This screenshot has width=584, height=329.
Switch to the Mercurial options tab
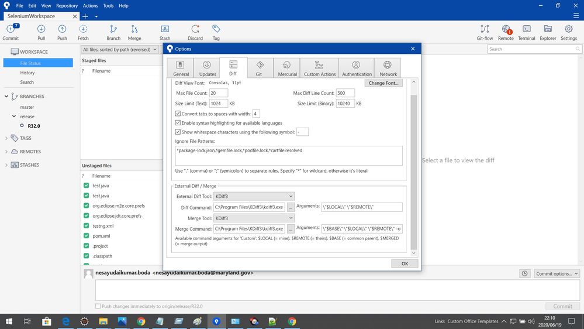point(287,68)
